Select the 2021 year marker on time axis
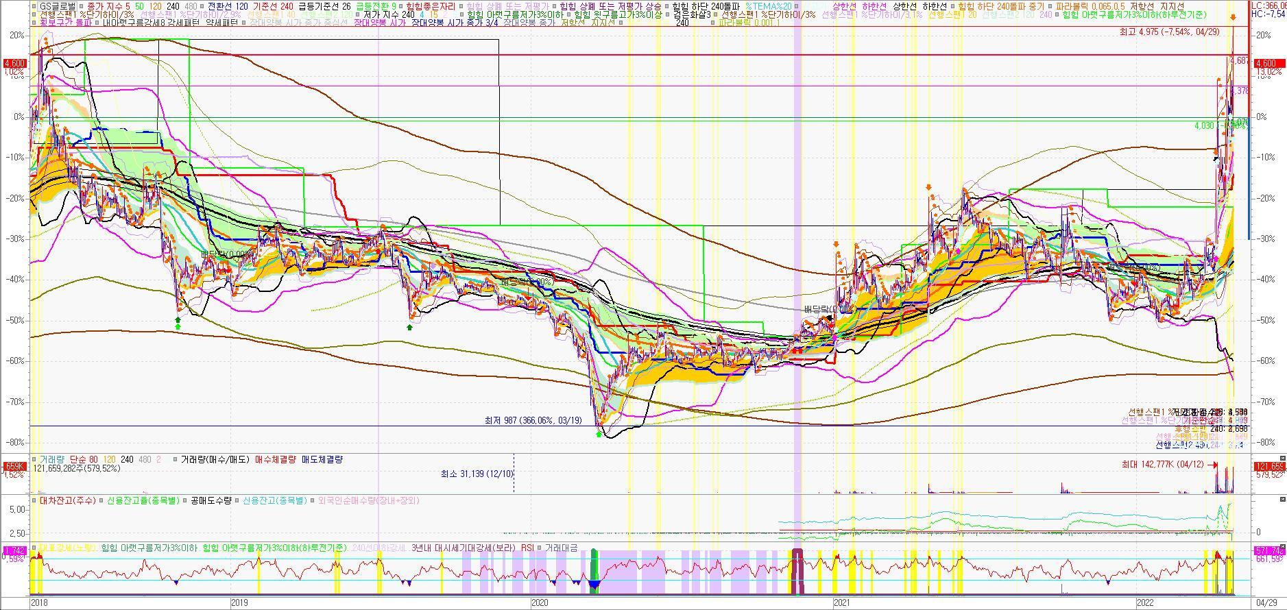 pyautogui.click(x=842, y=602)
